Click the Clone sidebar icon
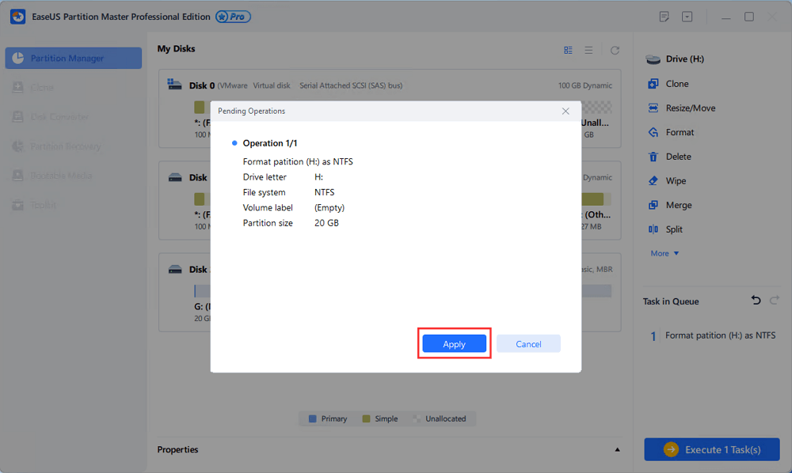Screen dimensions: 792x473 pos(18,87)
